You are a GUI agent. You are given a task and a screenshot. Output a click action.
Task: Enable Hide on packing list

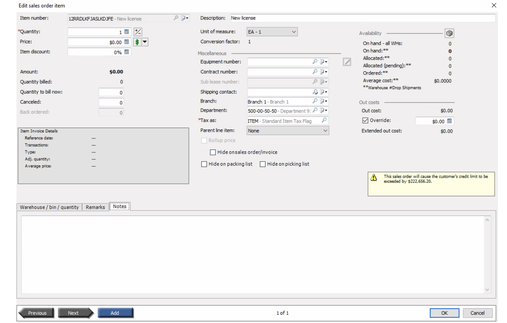click(x=204, y=164)
